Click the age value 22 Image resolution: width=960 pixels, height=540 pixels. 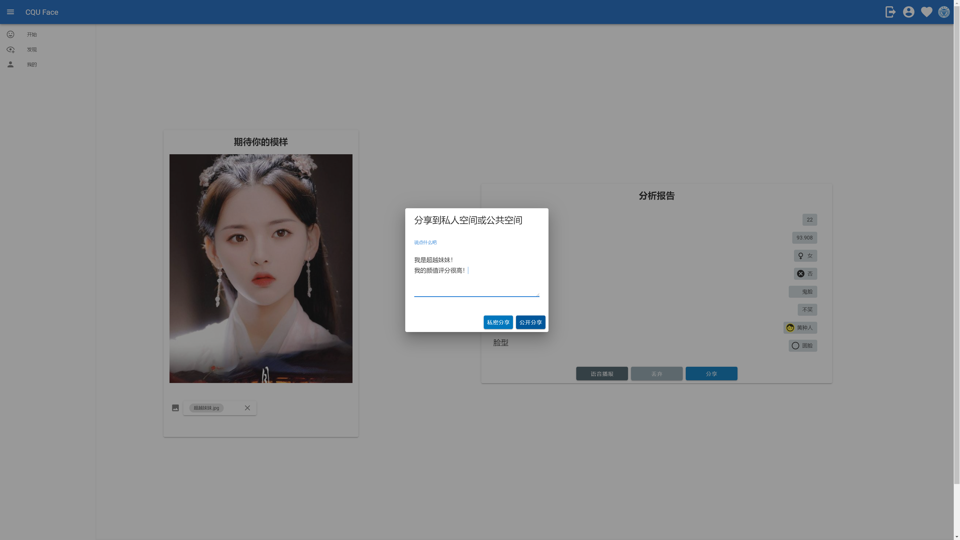point(809,219)
